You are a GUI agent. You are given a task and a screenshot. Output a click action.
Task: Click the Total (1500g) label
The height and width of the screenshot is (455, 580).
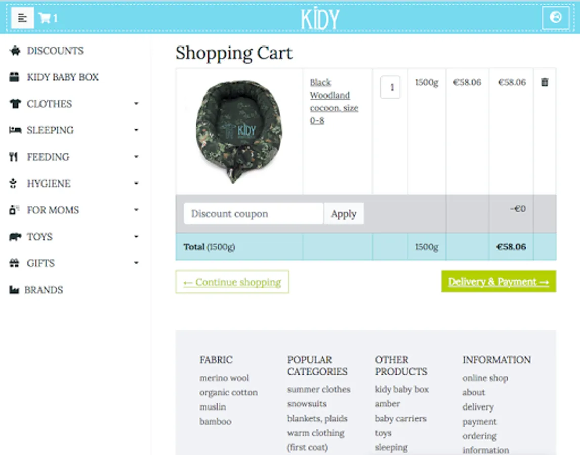click(x=209, y=247)
